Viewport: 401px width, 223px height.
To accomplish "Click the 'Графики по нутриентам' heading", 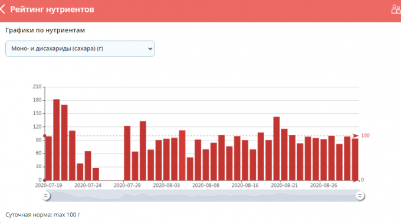I will pos(45,30).
